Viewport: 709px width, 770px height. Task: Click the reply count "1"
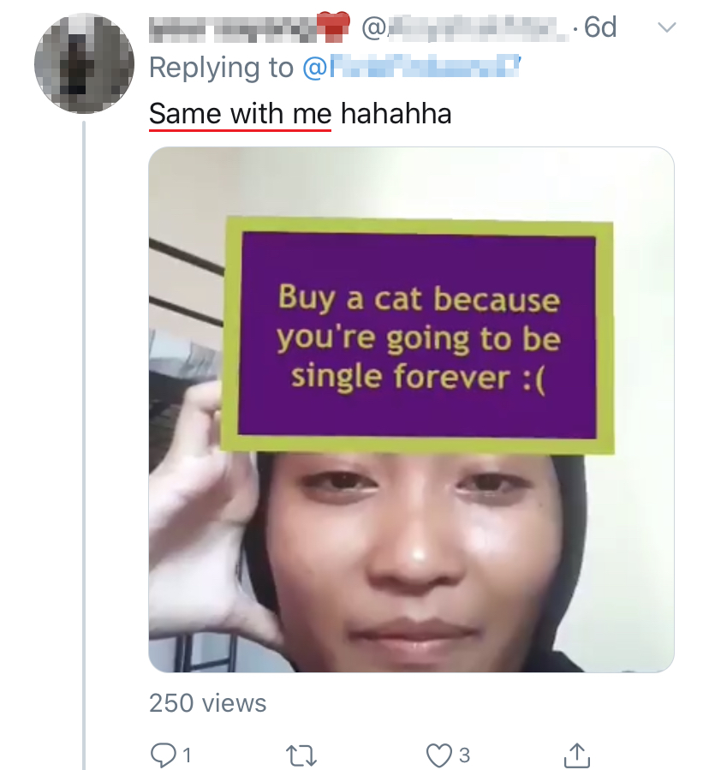tap(187, 755)
